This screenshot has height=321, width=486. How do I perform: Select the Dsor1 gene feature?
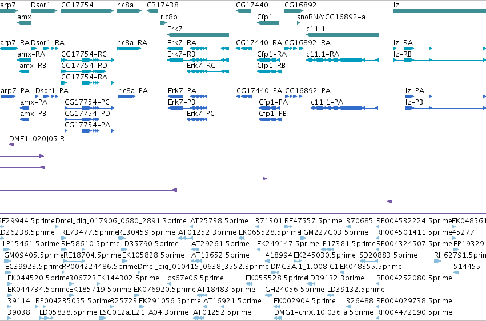(x=44, y=11)
